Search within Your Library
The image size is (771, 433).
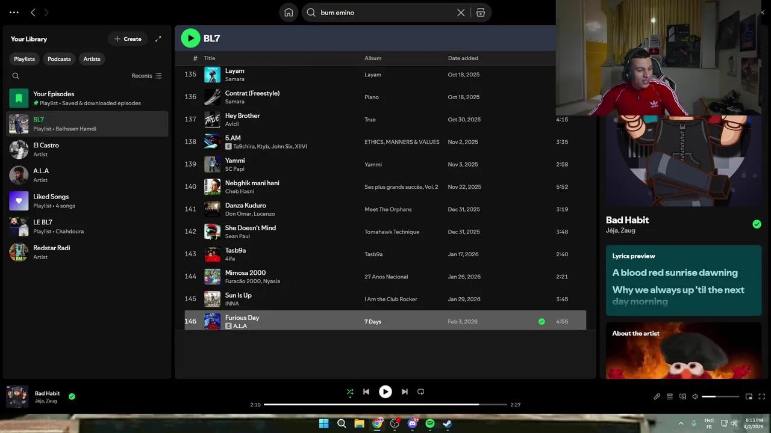coord(16,76)
